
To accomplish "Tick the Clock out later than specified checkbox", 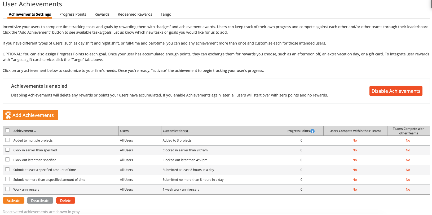I will [7, 160].
